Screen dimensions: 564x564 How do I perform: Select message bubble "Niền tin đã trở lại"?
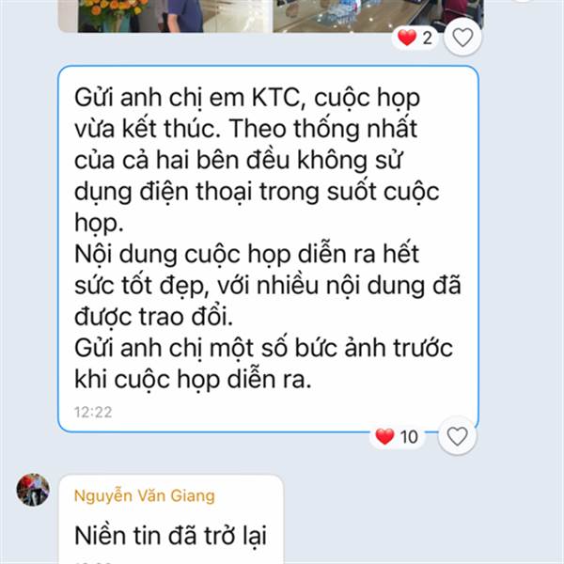coord(171,520)
